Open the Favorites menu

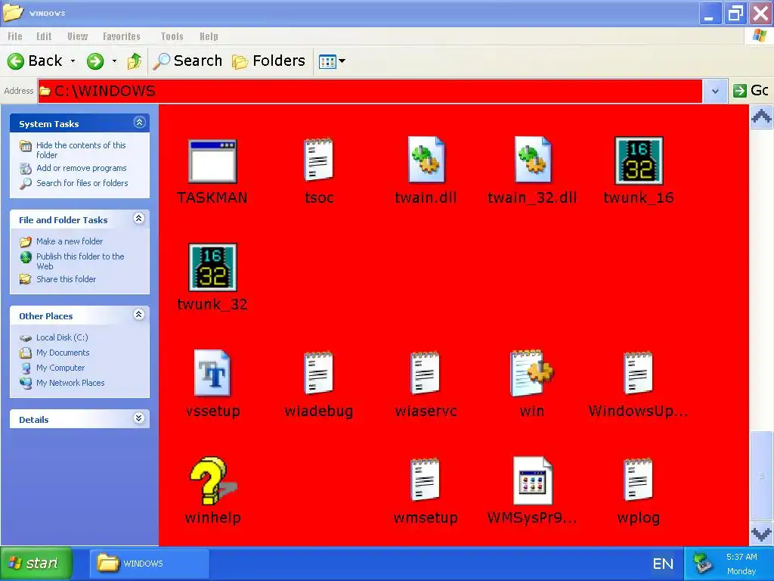click(x=122, y=36)
